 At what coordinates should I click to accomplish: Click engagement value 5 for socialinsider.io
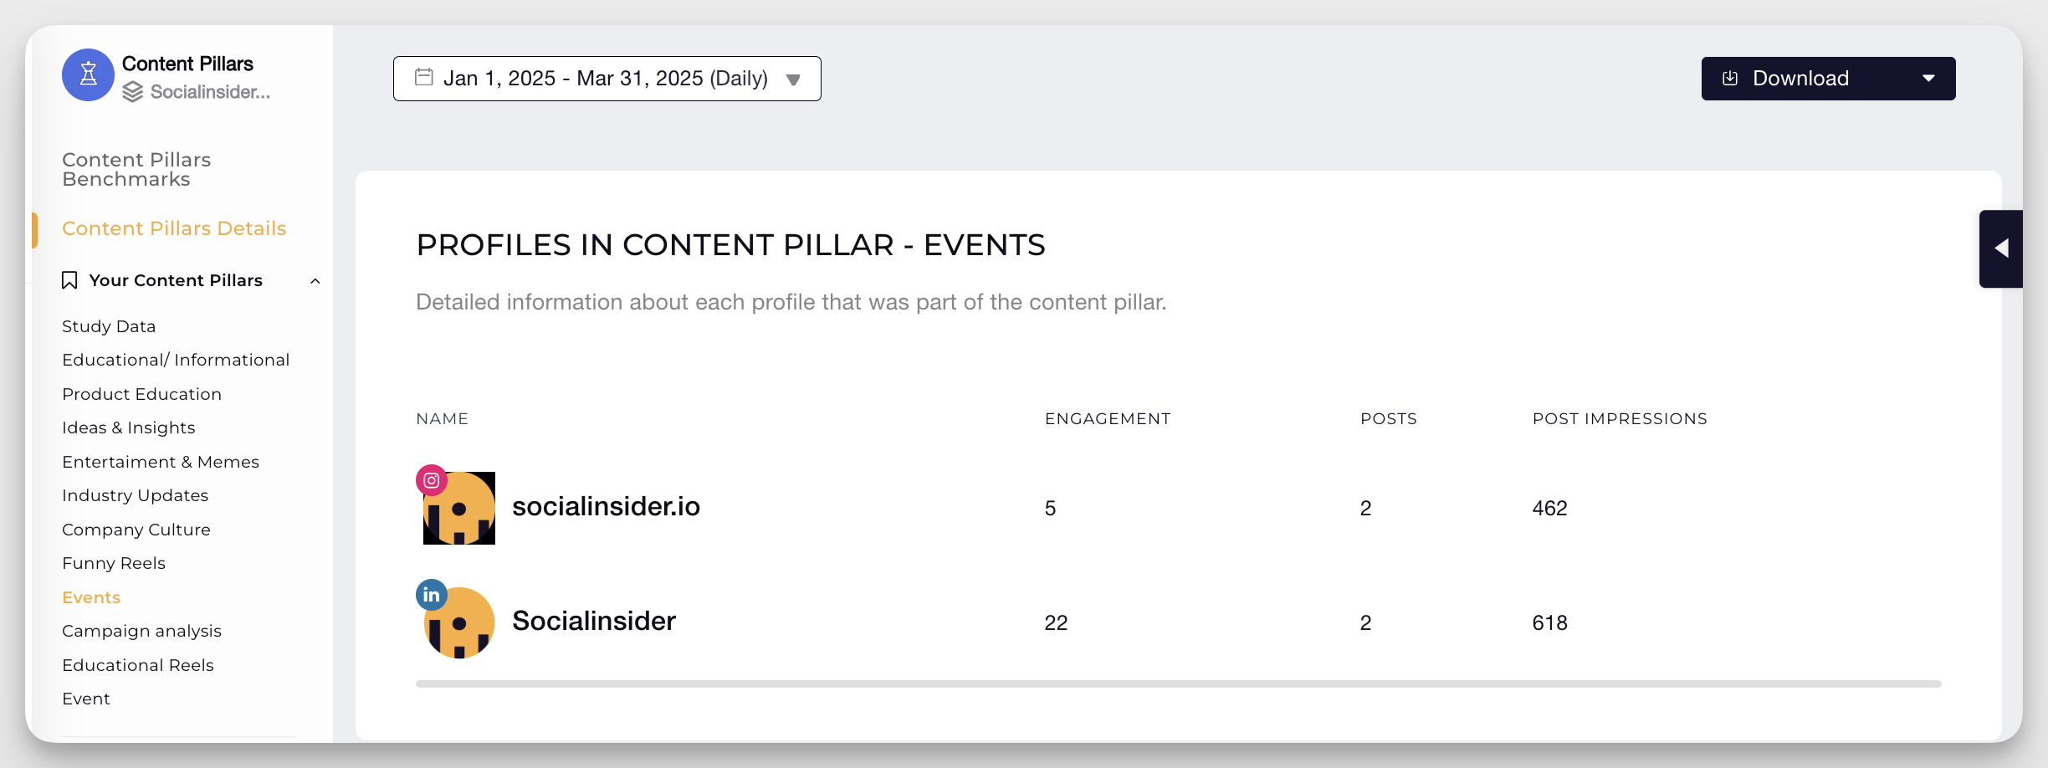coord(1050,508)
